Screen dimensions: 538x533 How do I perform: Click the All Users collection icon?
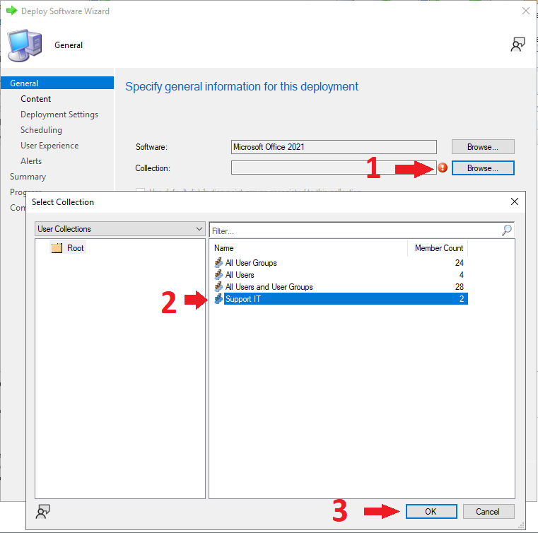218,275
